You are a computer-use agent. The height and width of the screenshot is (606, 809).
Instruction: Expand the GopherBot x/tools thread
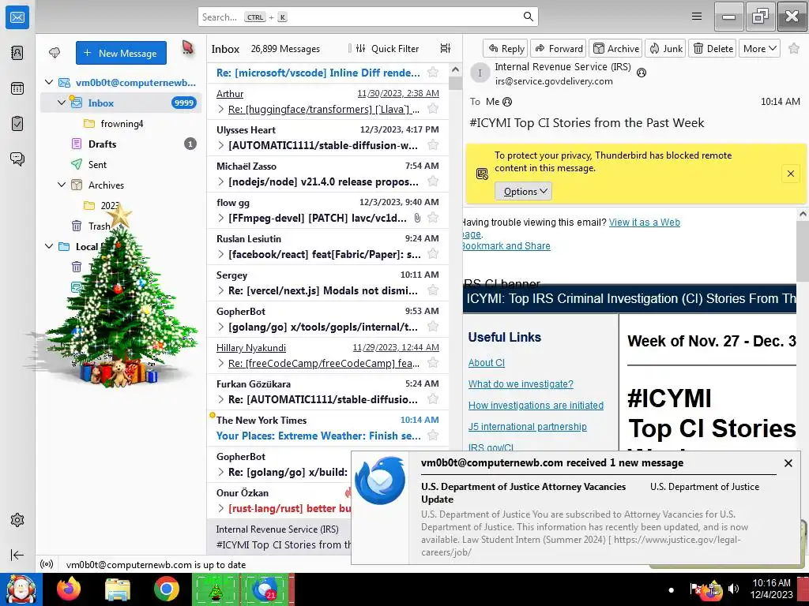(221, 327)
